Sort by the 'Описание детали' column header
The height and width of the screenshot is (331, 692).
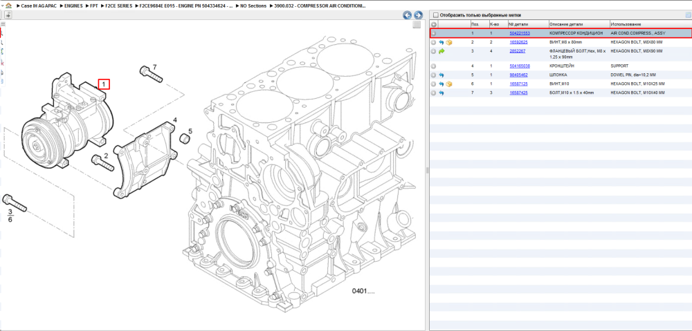click(579, 24)
